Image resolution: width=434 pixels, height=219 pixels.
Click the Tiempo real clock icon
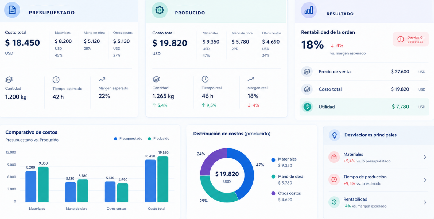(x=205, y=79)
